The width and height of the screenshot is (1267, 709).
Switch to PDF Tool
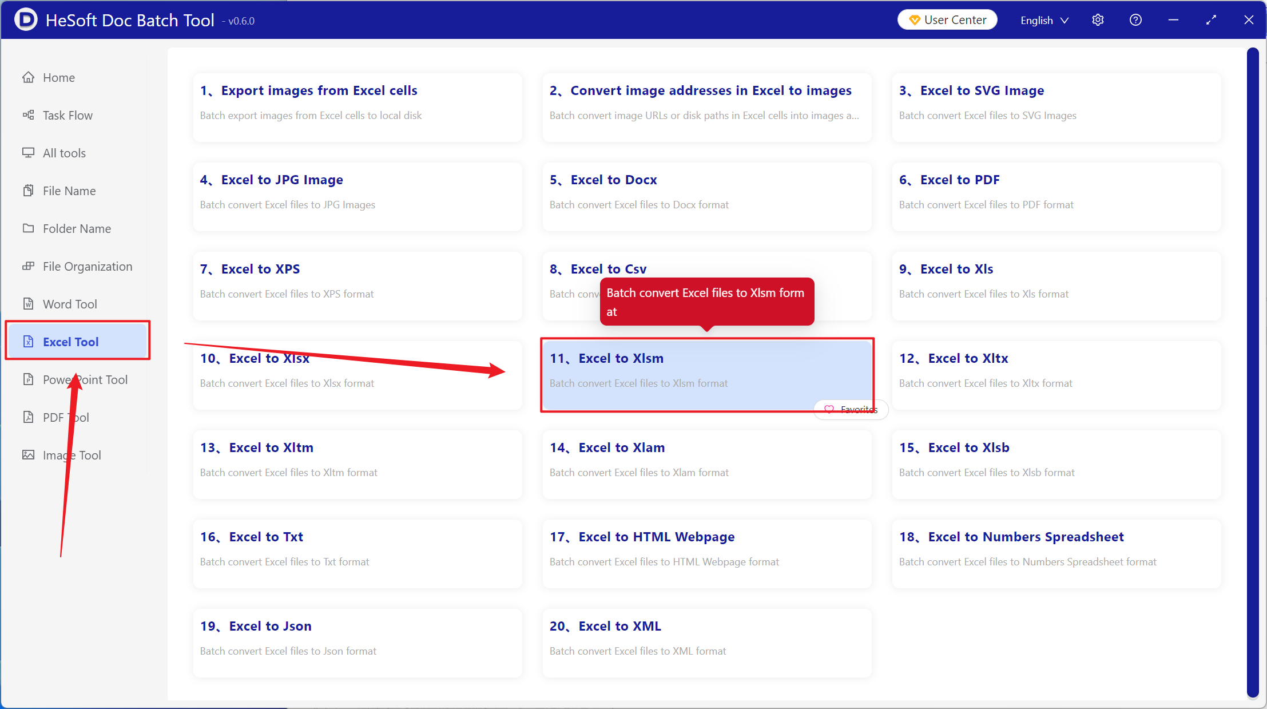pos(77,417)
